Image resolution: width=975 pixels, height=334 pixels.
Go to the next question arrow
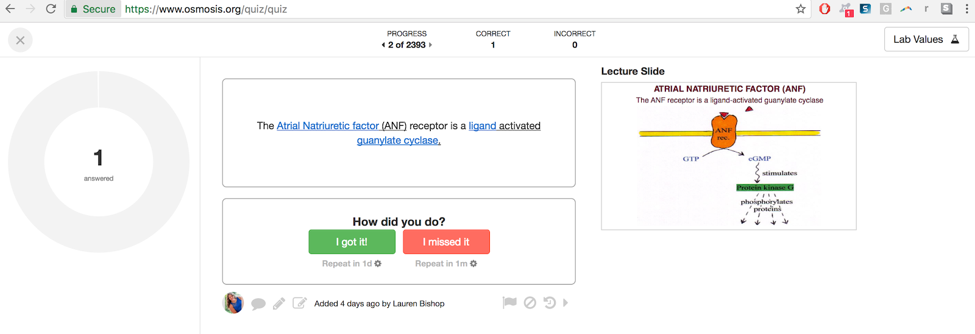pos(430,45)
